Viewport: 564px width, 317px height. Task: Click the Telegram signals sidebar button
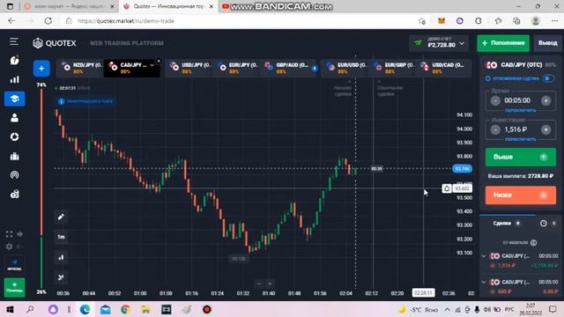(14, 264)
